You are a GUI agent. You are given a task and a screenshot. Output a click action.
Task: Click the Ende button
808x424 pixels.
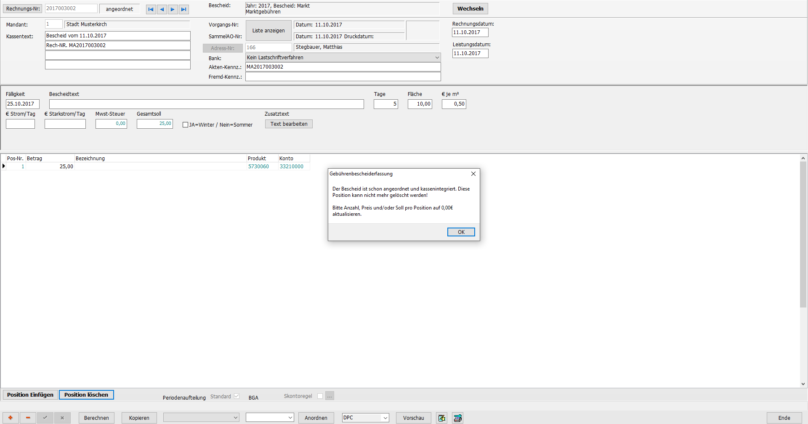pyautogui.click(x=784, y=418)
